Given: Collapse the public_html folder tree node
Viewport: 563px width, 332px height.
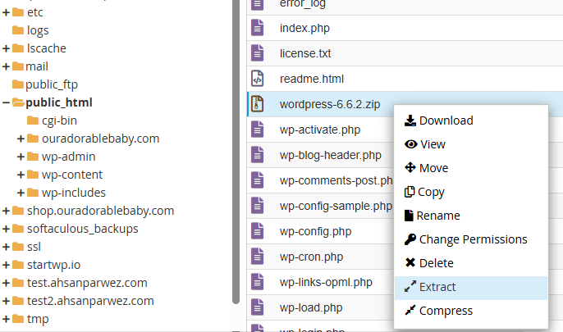Looking at the screenshot, I should coord(7,102).
